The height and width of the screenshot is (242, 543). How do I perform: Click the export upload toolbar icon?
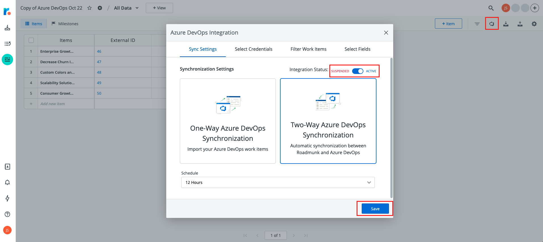click(x=520, y=24)
